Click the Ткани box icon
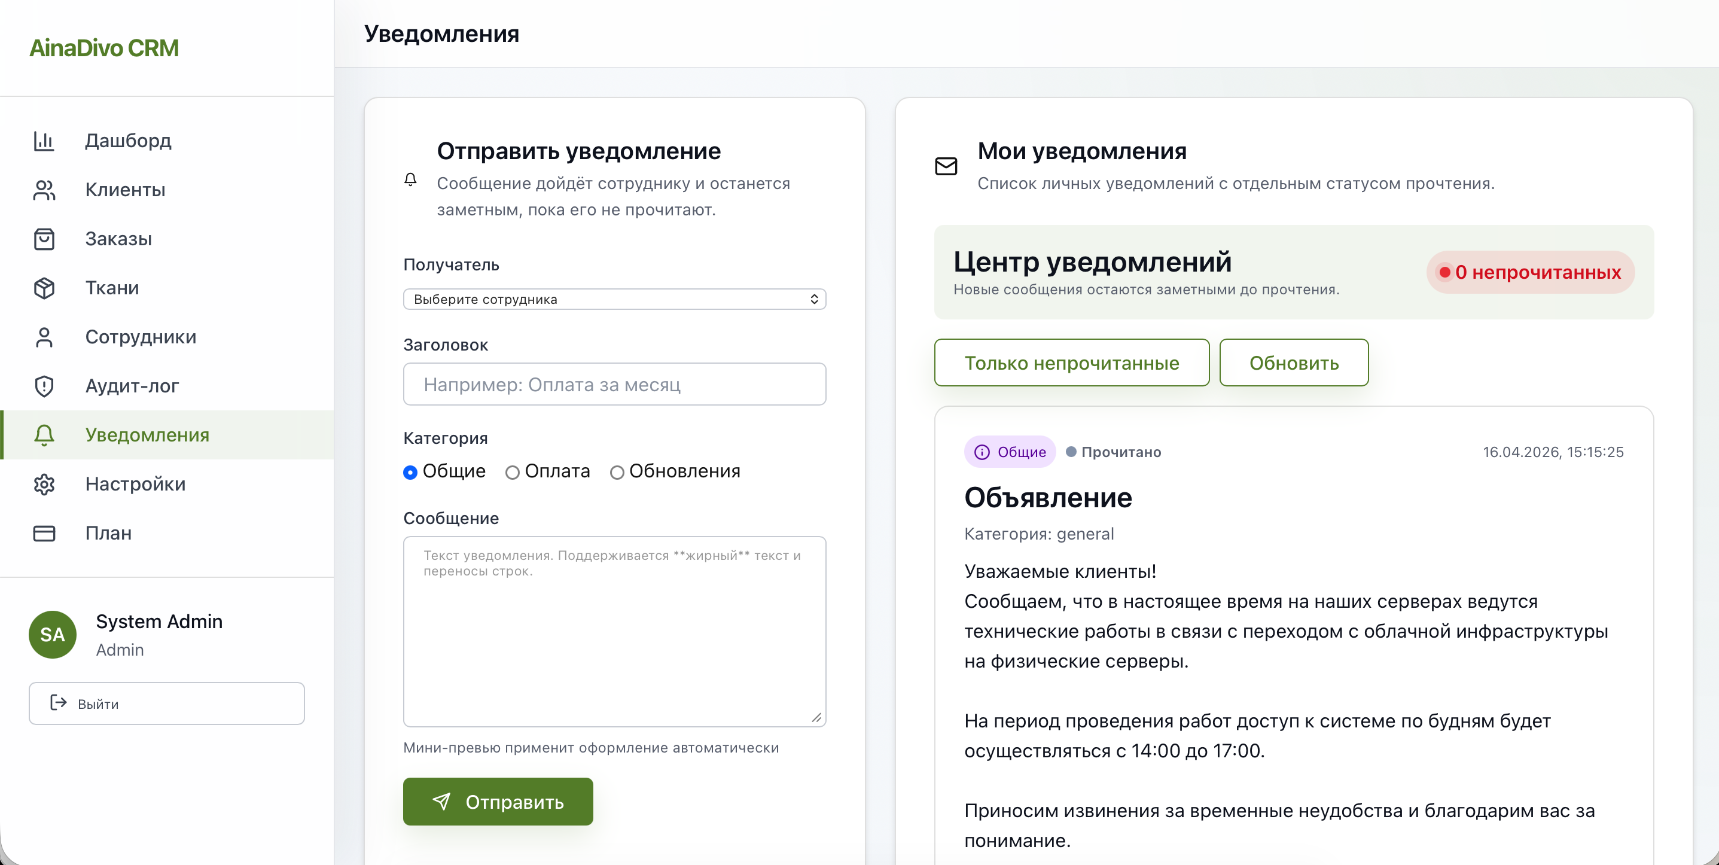 [x=44, y=288]
